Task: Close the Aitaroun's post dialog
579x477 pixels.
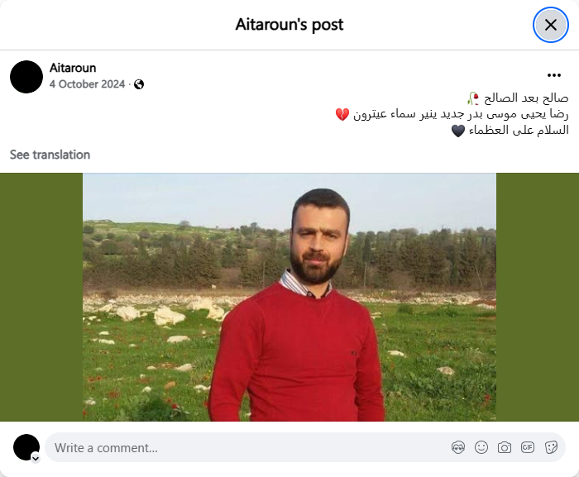Action: (551, 25)
